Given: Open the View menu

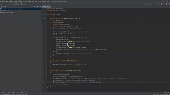Looking at the screenshot, I should coord(6,1).
